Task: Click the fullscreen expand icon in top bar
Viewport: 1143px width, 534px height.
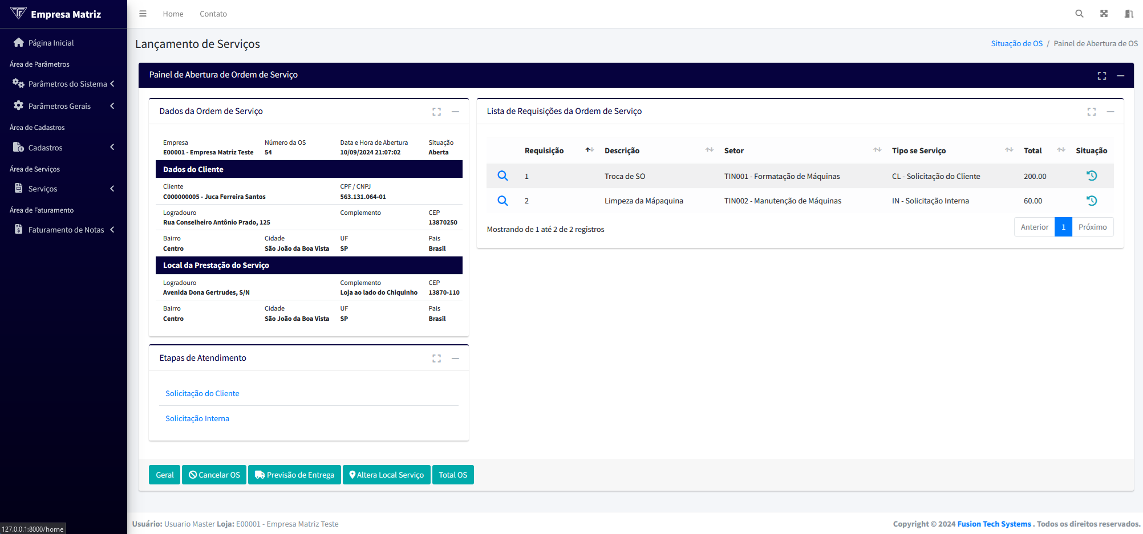Action: pyautogui.click(x=1104, y=14)
